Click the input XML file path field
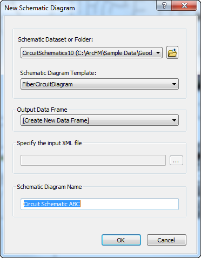 (x=93, y=160)
